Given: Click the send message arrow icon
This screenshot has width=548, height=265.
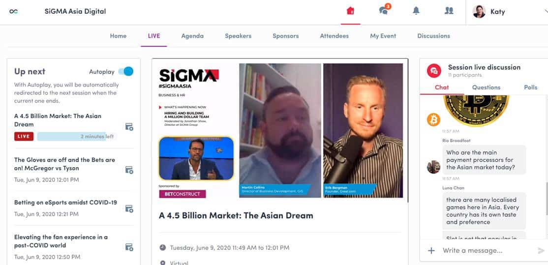Looking at the screenshot, I should click(x=541, y=250).
